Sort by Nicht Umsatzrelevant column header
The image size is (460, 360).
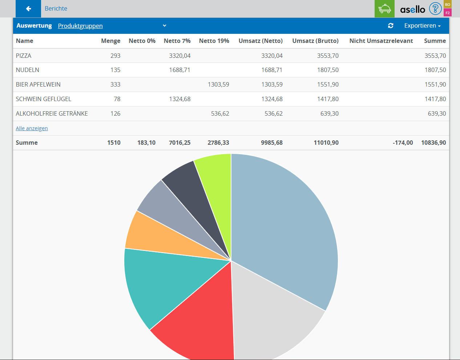[x=381, y=41]
